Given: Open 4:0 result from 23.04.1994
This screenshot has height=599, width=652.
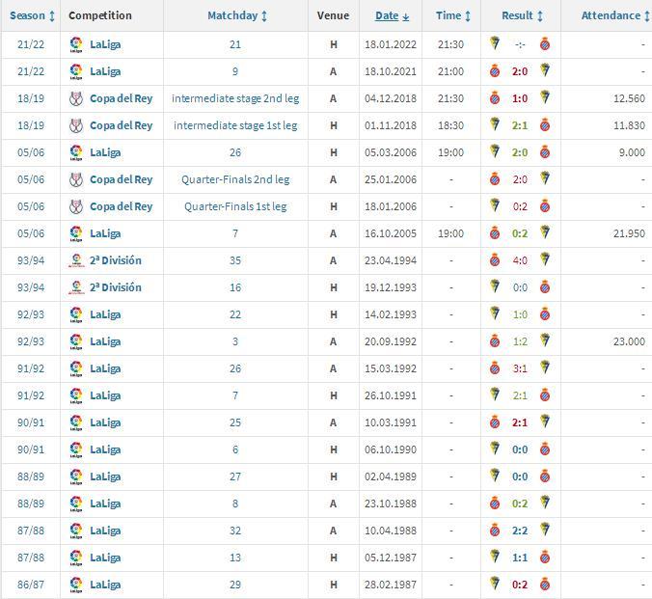Looking at the screenshot, I should click(x=520, y=260).
